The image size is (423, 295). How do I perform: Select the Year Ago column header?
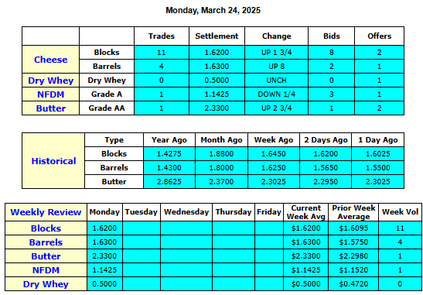tap(169, 140)
